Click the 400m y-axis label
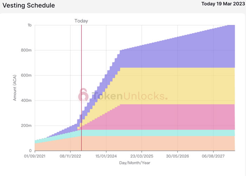This screenshot has width=246, height=176. pos(27,101)
